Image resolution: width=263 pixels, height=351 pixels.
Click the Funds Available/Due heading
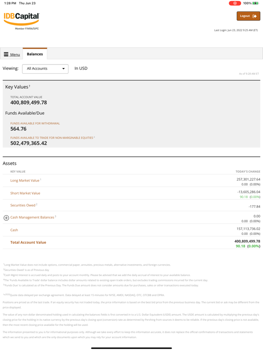pyautogui.click(x=25, y=113)
